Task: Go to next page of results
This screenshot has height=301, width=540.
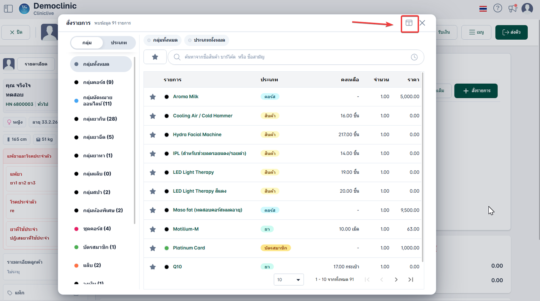Action: point(396,279)
